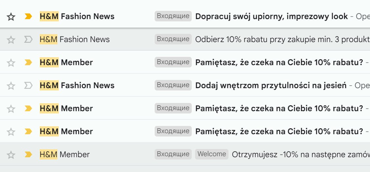Click Входящие label on "Odbierz 10% rabatu" row

click(173, 39)
